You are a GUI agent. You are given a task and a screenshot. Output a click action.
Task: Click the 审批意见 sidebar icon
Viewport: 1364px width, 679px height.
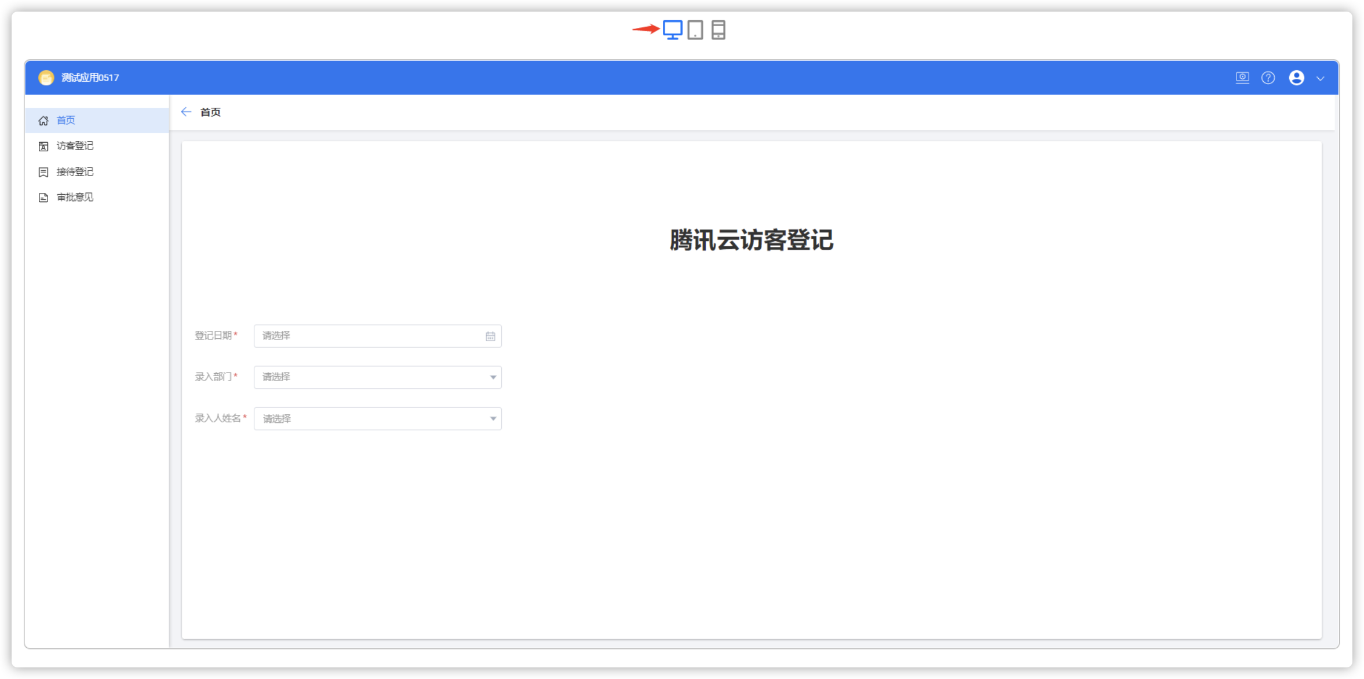pyautogui.click(x=43, y=198)
